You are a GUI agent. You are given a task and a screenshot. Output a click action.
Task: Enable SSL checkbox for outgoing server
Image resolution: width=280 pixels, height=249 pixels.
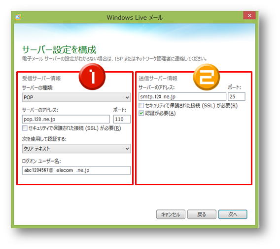point(141,105)
